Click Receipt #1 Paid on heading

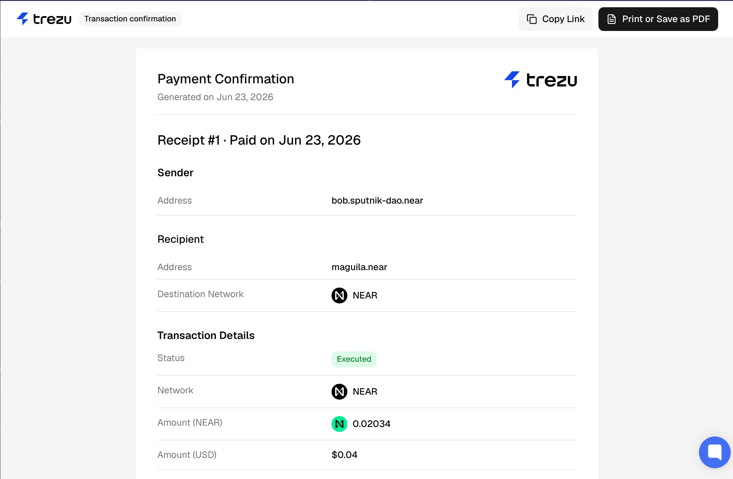[x=259, y=140]
